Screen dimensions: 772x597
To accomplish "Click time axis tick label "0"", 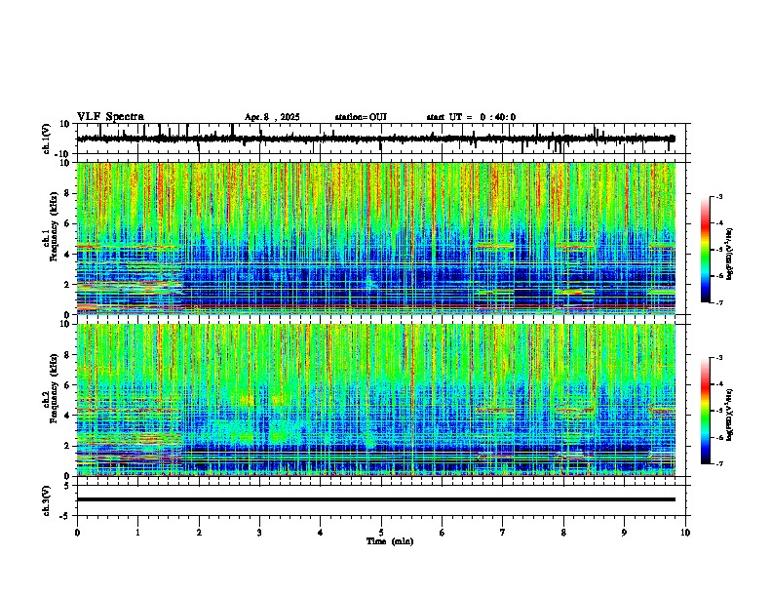I will pyautogui.click(x=77, y=533).
